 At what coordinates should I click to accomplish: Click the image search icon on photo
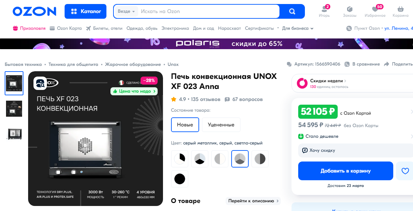coord(40,83)
